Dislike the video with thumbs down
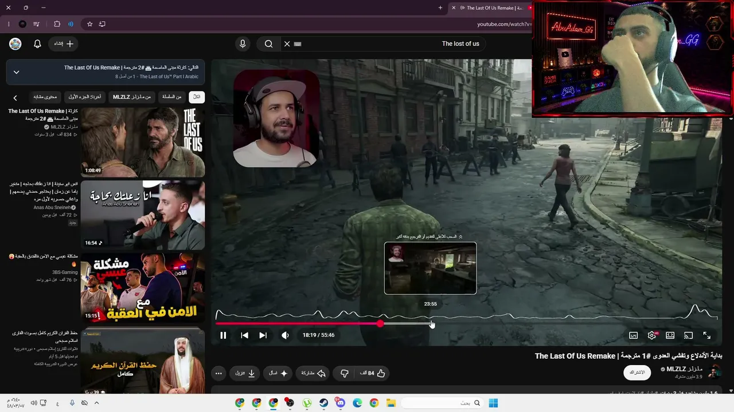This screenshot has width=734, height=412. click(x=344, y=373)
